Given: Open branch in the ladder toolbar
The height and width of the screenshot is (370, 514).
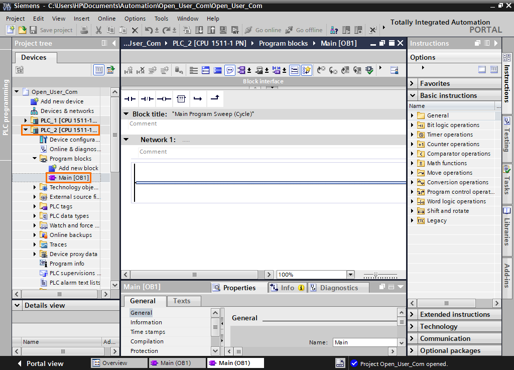Looking at the screenshot, I should click(198, 98).
